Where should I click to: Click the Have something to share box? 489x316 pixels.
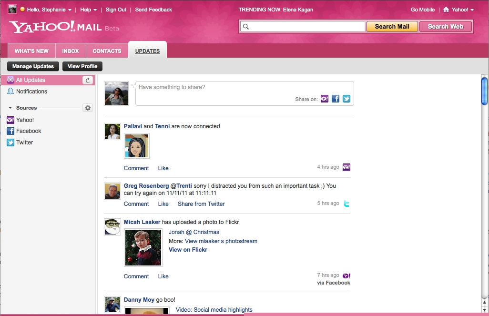coord(244,93)
